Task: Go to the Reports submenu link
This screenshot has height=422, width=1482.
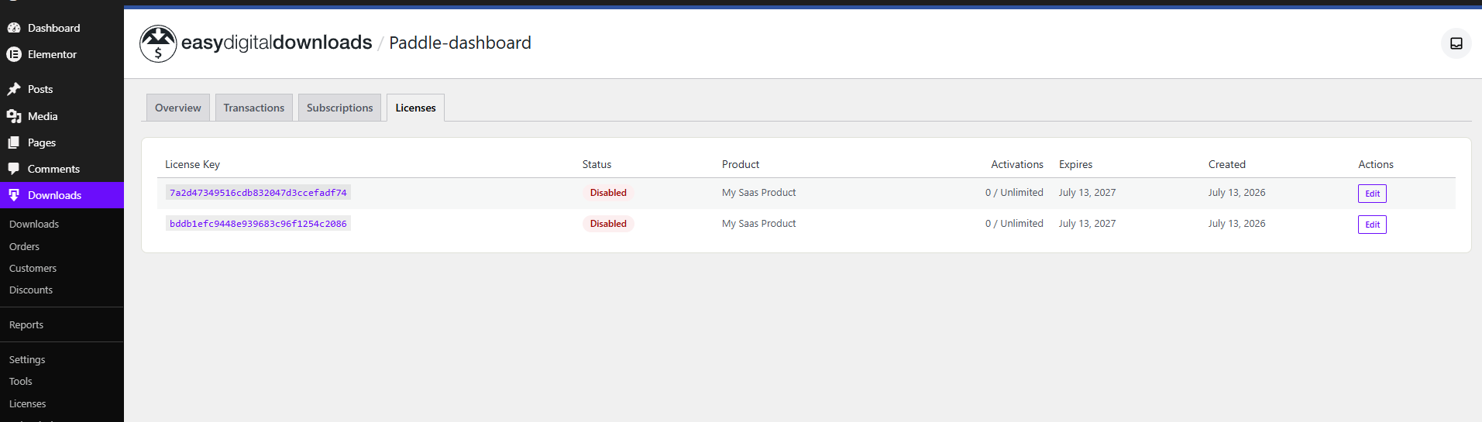Action: coord(26,324)
